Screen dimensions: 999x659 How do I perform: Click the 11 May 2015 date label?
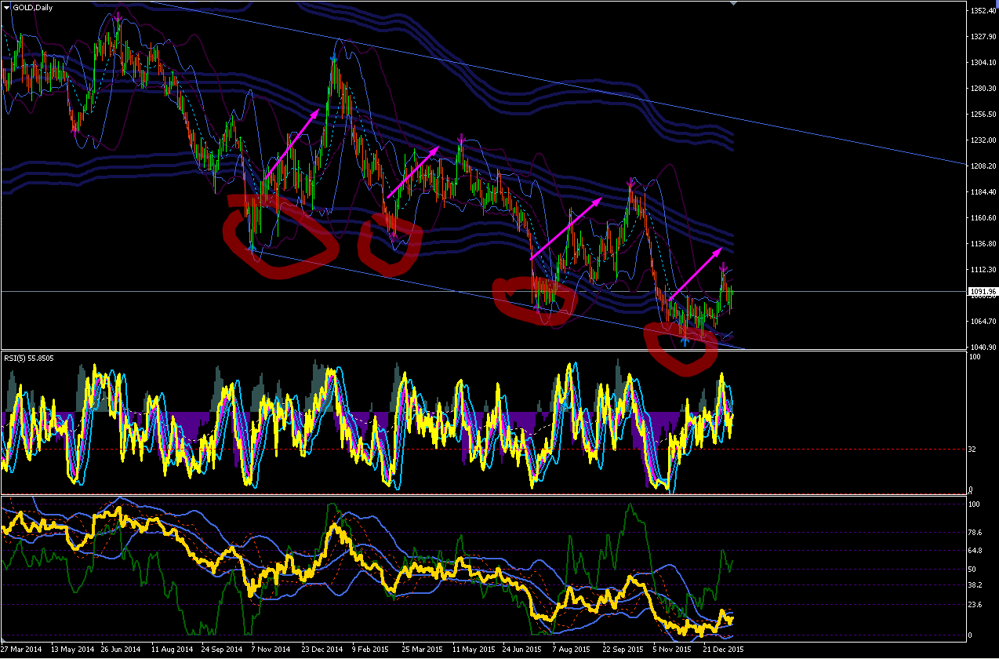[474, 650]
